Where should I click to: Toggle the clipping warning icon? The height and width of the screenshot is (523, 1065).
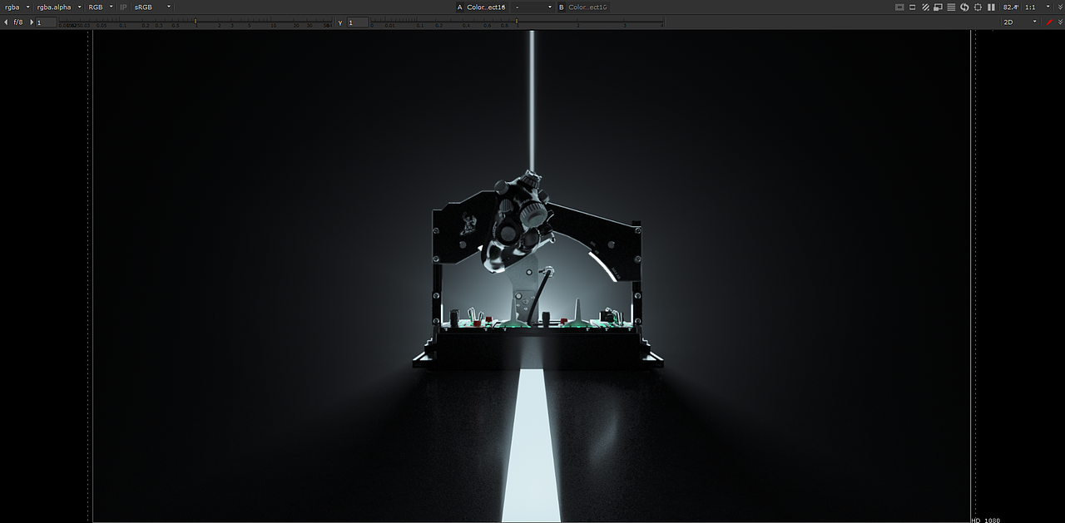(899, 7)
